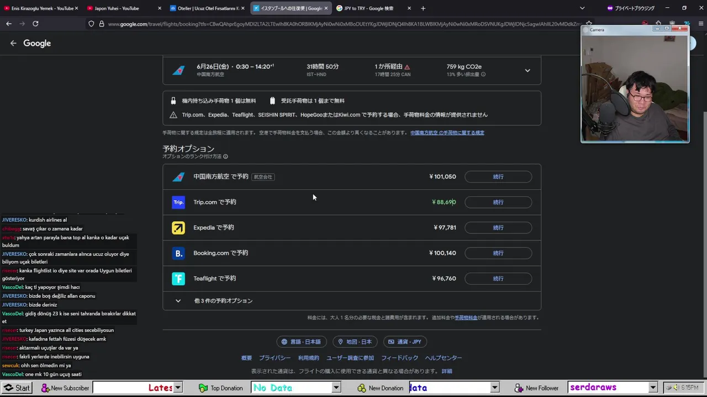Close the current Google Flights tab
Screen dimensions: 707x397
(x=326, y=8)
